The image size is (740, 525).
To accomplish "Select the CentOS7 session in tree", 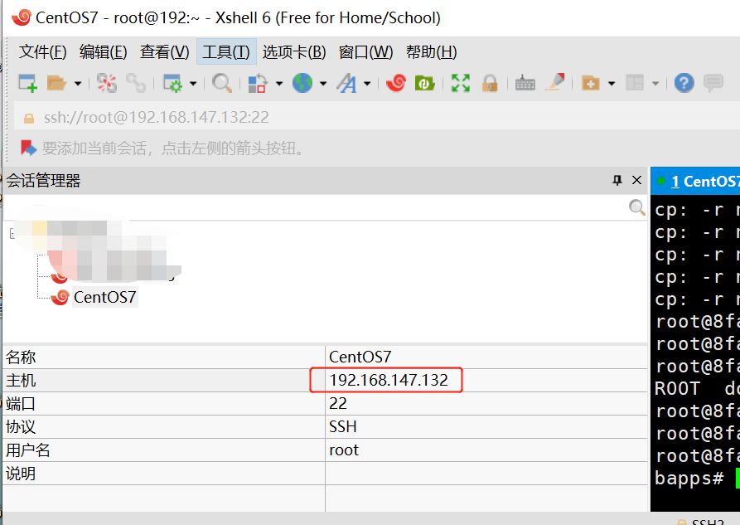I will click(x=104, y=297).
